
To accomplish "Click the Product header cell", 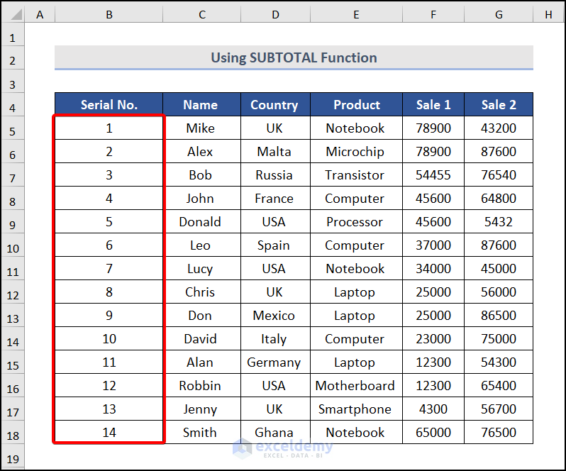I will (x=356, y=104).
